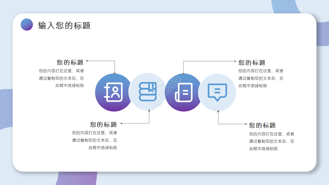Select the top-right 您的标题 heading
This screenshot has height=185, width=329.
252,62
